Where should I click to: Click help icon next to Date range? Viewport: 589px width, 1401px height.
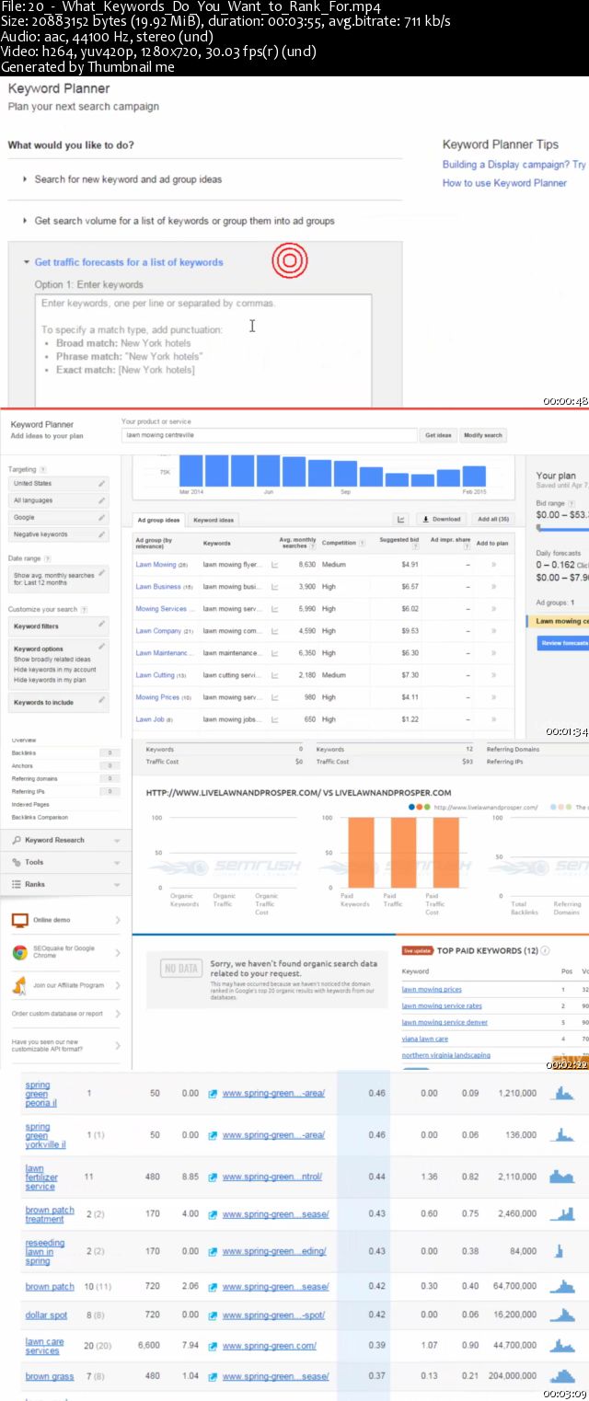[48, 558]
